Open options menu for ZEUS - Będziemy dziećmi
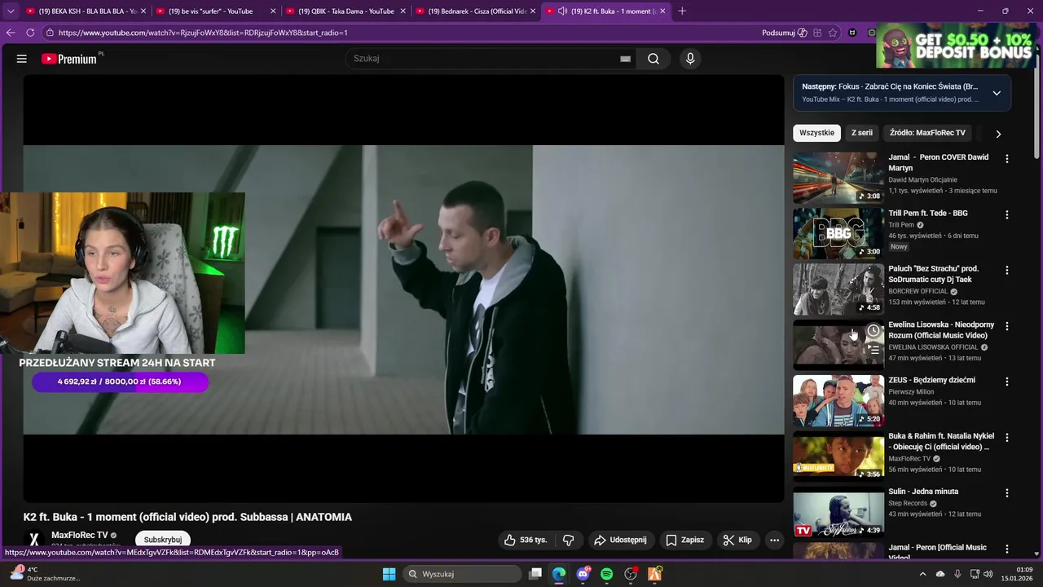The width and height of the screenshot is (1043, 587). tap(1007, 382)
